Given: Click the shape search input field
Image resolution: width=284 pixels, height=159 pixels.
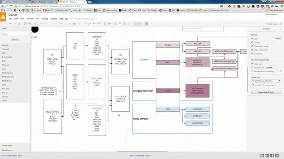Looking at the screenshot, I should coord(15,34).
